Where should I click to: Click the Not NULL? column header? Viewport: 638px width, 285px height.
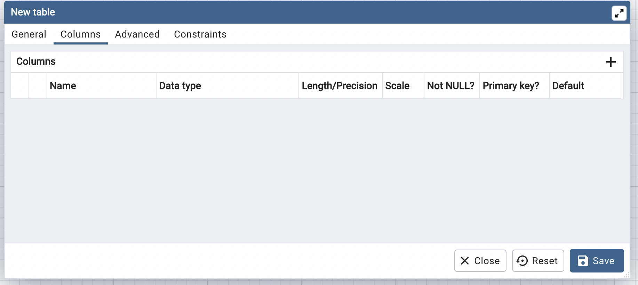point(450,86)
